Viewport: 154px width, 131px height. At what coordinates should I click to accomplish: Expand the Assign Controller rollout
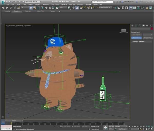[139, 41]
